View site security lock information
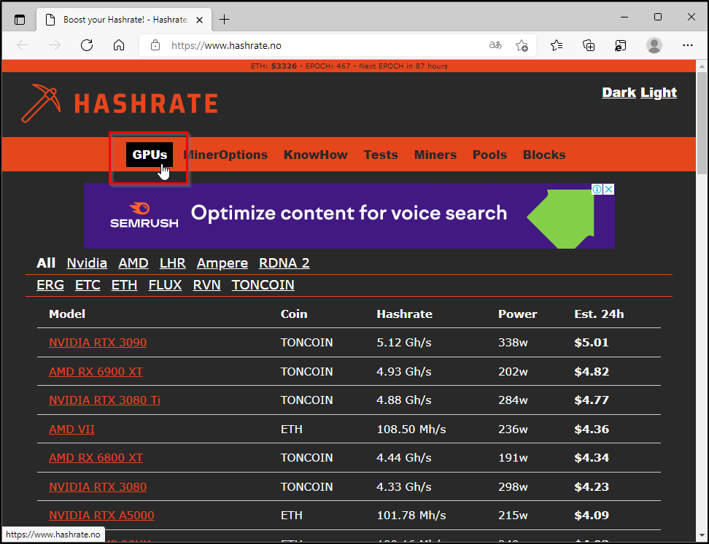The width and height of the screenshot is (709, 544). tap(155, 45)
